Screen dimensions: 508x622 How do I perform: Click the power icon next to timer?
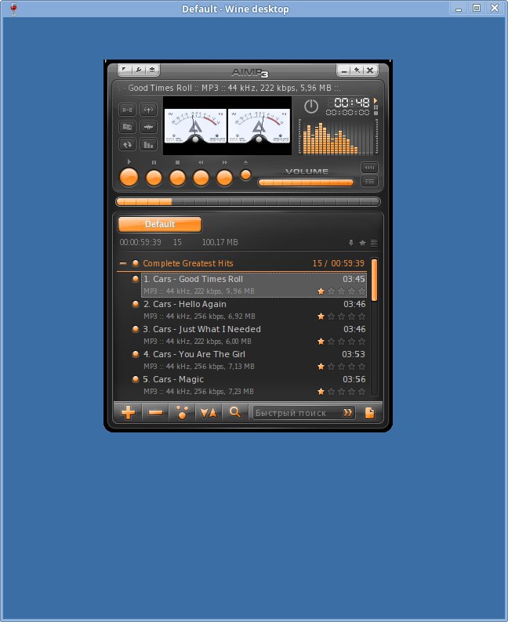[311, 107]
